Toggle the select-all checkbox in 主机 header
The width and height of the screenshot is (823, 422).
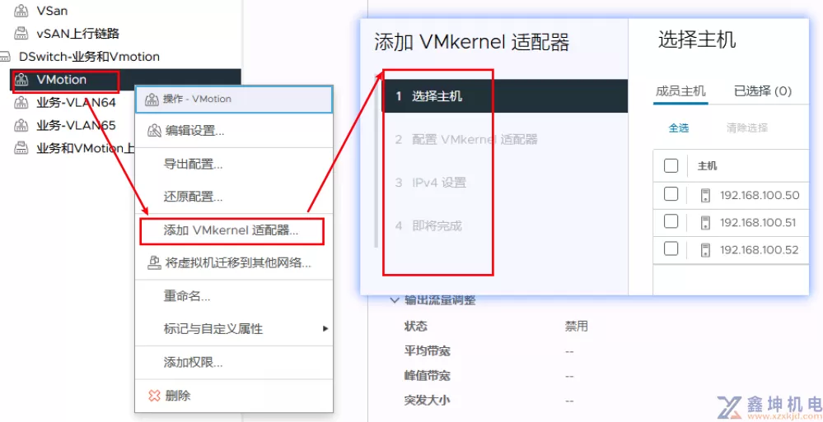(x=671, y=165)
